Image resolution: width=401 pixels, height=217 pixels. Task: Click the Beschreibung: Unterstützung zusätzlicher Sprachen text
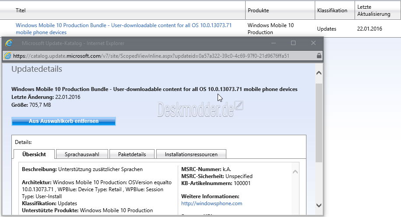82,169
